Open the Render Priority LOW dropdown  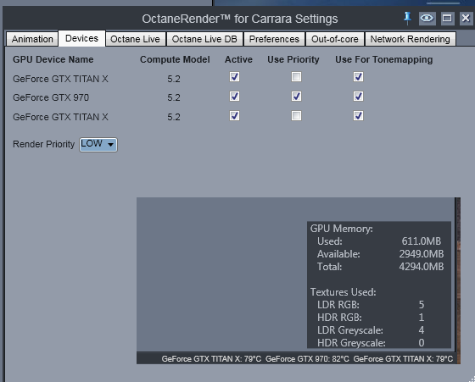pos(98,145)
